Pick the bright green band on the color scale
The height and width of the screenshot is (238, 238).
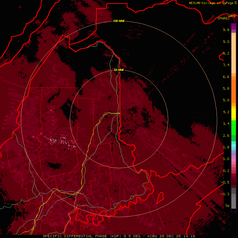point(234,128)
